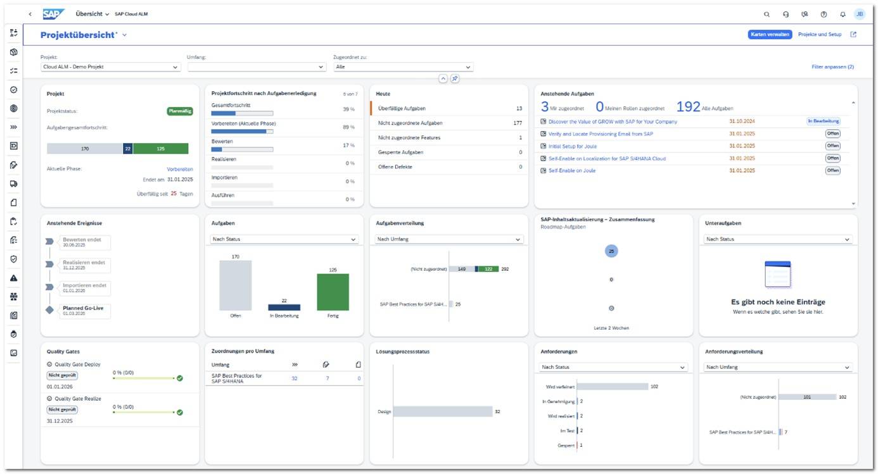The height and width of the screenshot is (474, 878).
Task: Open the Projektübersicht view variant chevron
Action: click(x=125, y=35)
